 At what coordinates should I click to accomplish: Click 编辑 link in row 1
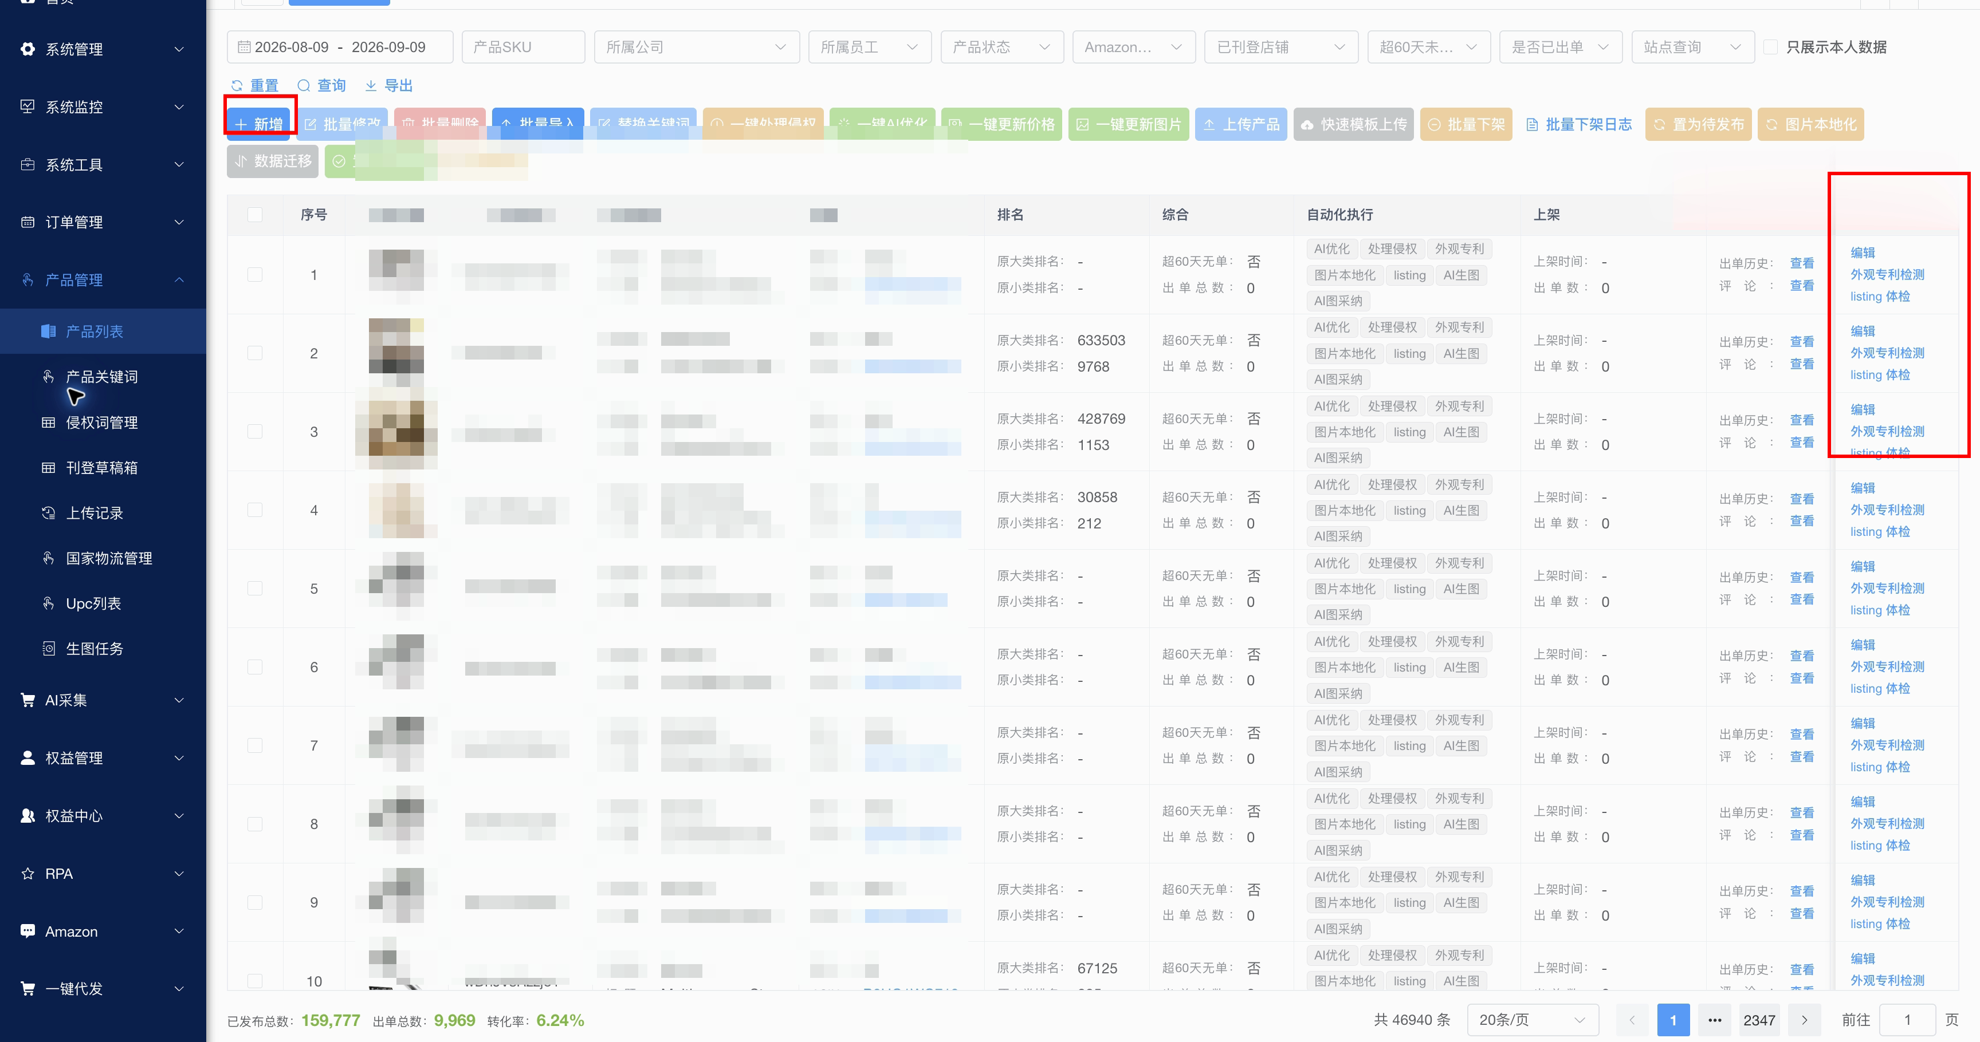click(1863, 252)
